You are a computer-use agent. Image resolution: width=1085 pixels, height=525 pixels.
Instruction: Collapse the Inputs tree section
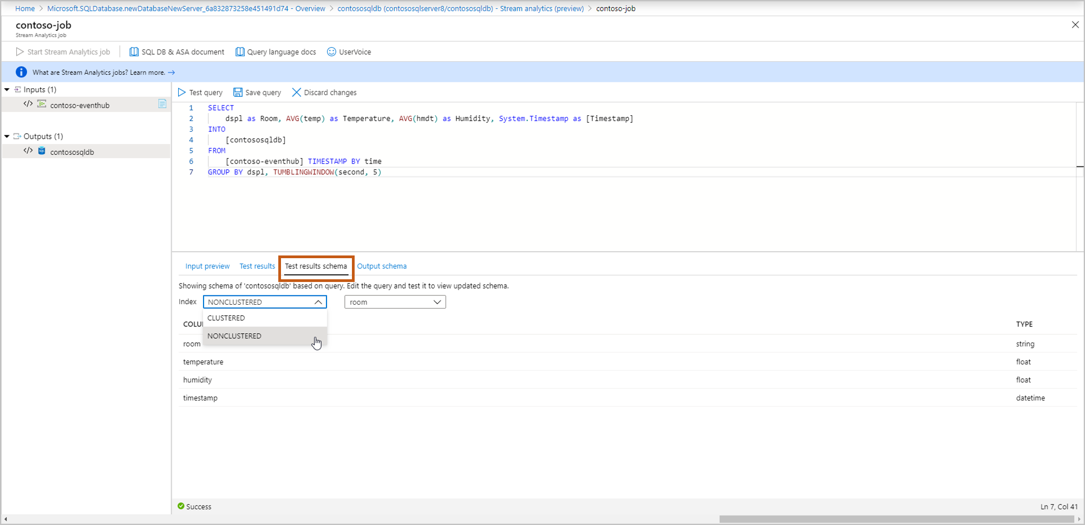7,89
